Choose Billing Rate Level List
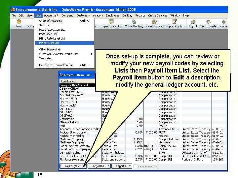238x178 pixels. 64,39
